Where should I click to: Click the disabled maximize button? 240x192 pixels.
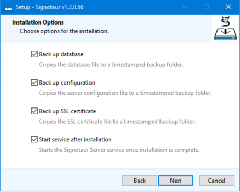pyautogui.click(x=207, y=7)
